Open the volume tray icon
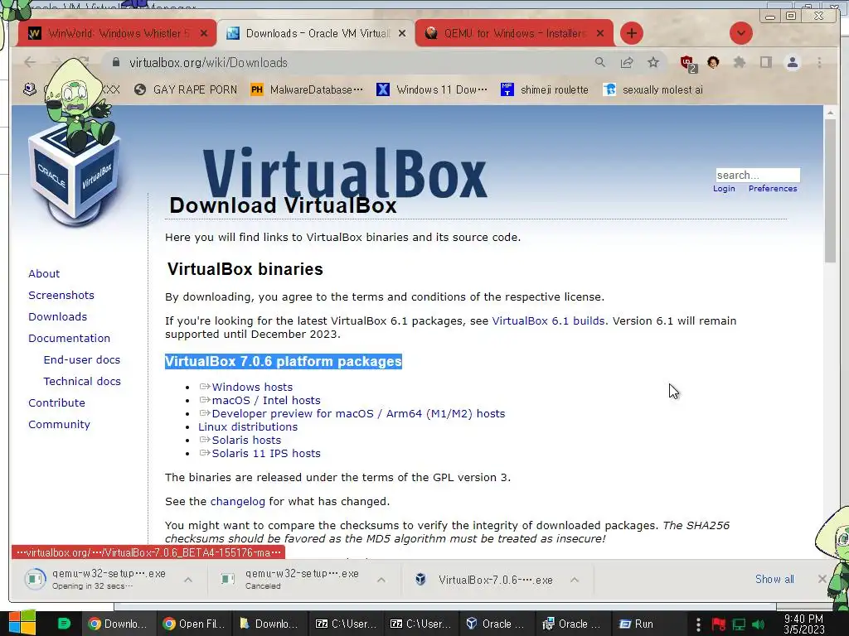 click(x=759, y=624)
